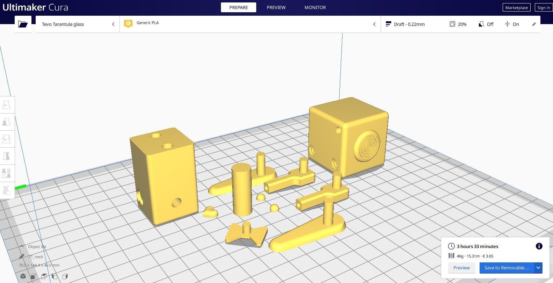The width and height of the screenshot is (553, 283).
Task: Open print time info icon
Action: point(539,246)
